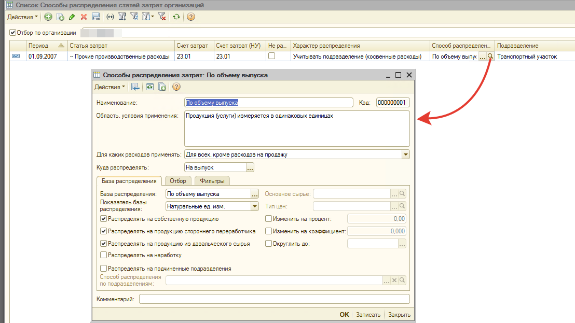Click the red Delete mark icon
This screenshot has width=575, height=323.
84,17
